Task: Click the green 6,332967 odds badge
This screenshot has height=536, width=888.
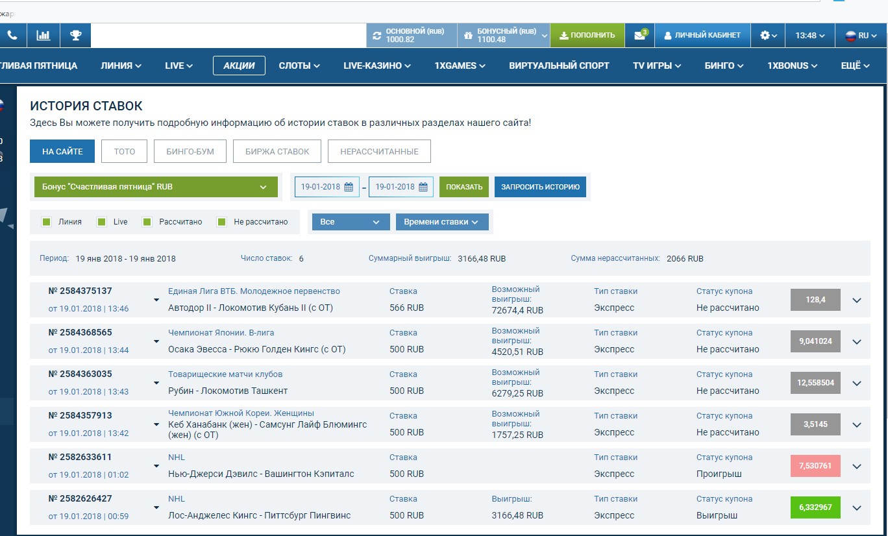Action: pyautogui.click(x=815, y=508)
